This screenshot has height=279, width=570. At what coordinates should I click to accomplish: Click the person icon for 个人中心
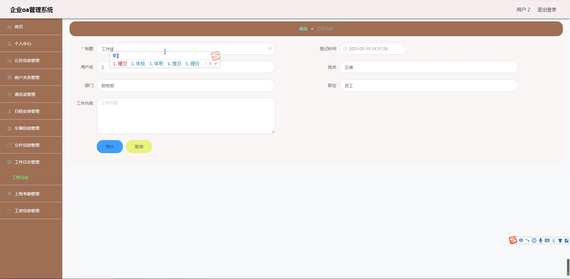[9, 44]
